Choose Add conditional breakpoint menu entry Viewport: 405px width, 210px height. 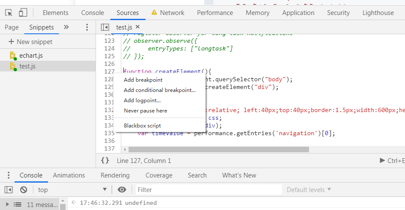click(159, 90)
